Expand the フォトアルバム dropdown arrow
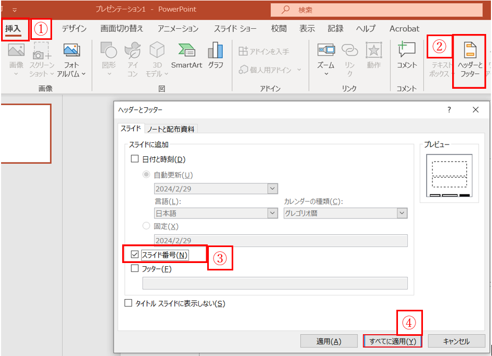The height and width of the screenshot is (356, 492). coord(83,74)
